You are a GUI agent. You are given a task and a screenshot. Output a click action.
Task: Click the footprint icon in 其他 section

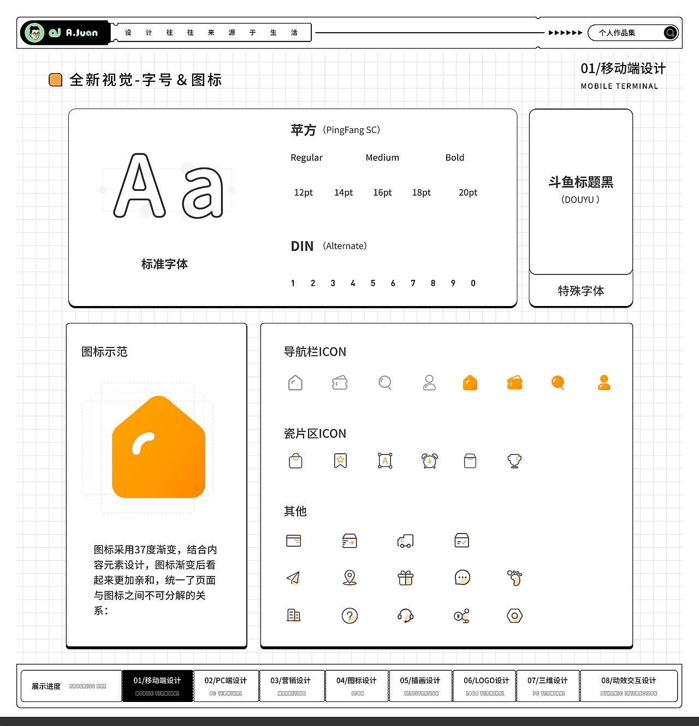point(514,578)
